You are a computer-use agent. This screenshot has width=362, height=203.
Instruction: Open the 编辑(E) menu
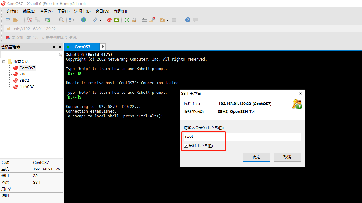(x=29, y=11)
